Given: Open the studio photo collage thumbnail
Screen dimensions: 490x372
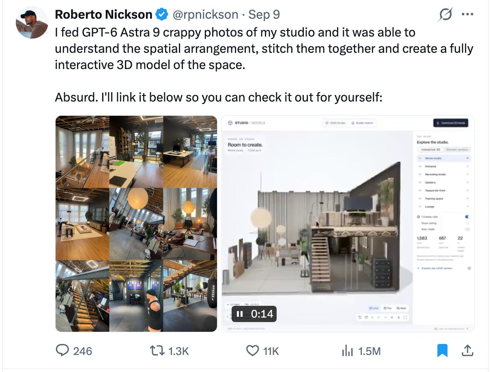Looking at the screenshot, I should point(136,224).
